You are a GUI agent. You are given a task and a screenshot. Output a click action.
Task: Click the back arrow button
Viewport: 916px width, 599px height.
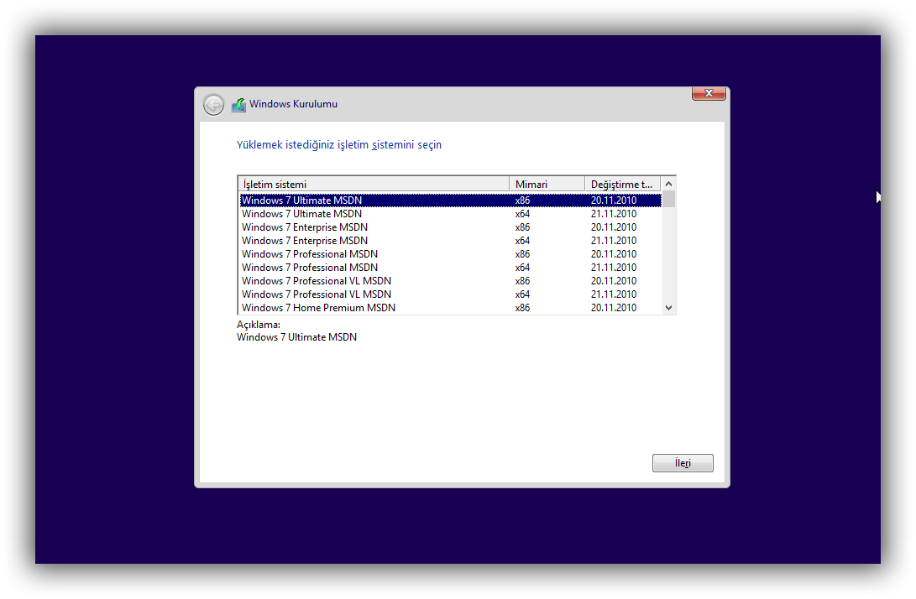click(x=213, y=105)
